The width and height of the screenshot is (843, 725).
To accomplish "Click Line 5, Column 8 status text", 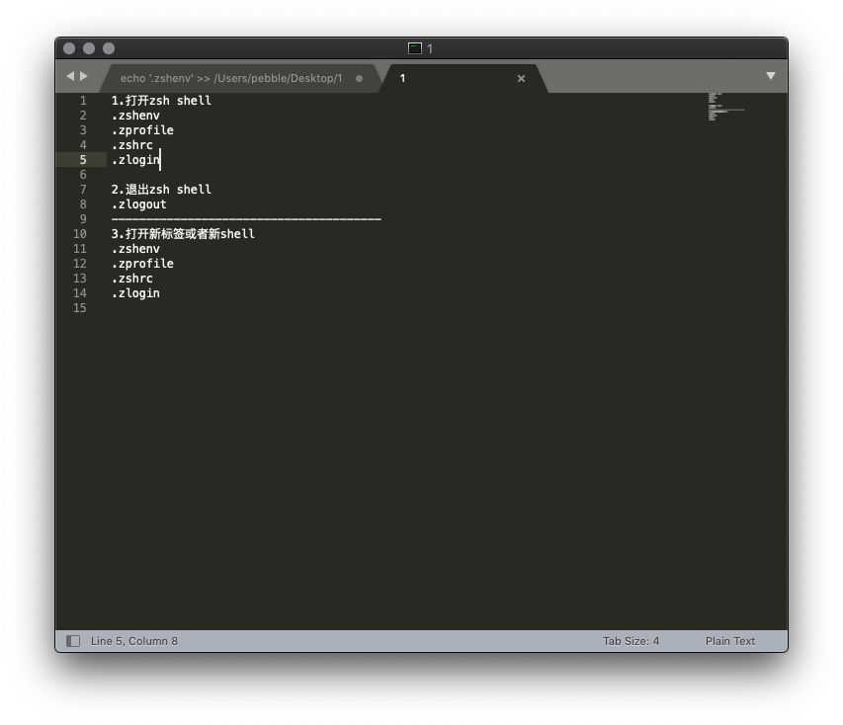I will [133, 641].
